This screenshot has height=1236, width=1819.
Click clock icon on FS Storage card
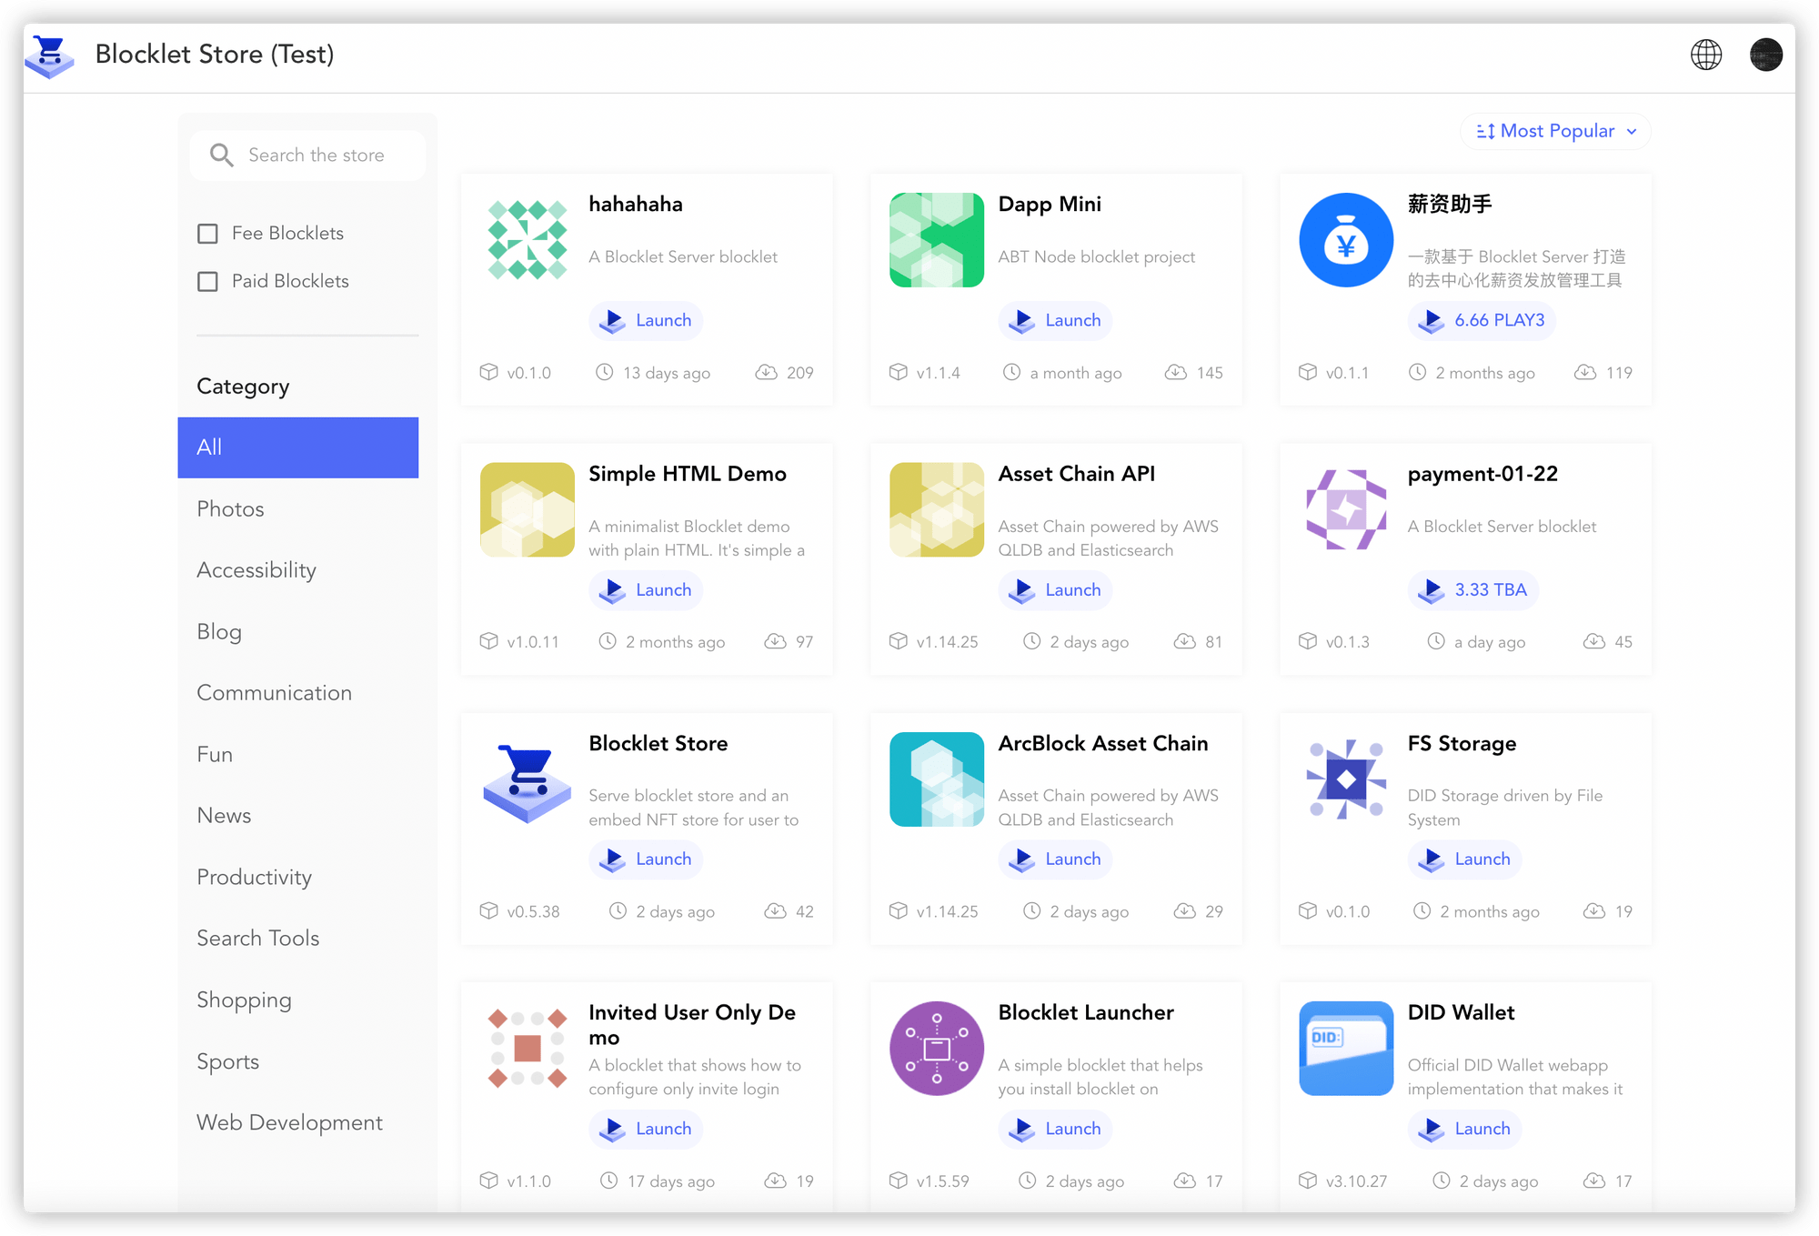[1422, 910]
